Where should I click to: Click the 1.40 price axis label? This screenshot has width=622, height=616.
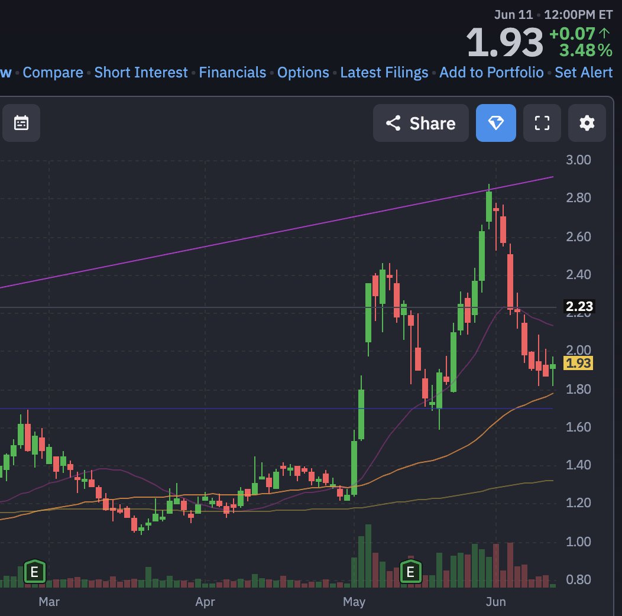578,465
